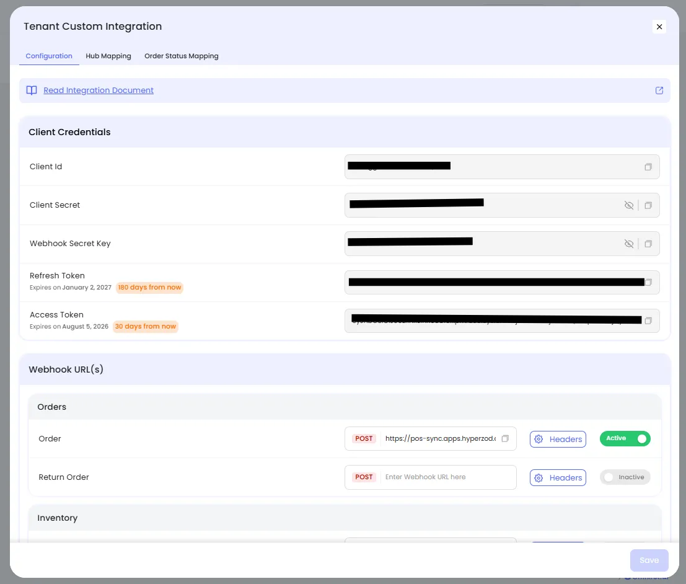Viewport: 686px width, 584px height.
Task: Click the "Refresh Token" label
Action: (x=57, y=276)
